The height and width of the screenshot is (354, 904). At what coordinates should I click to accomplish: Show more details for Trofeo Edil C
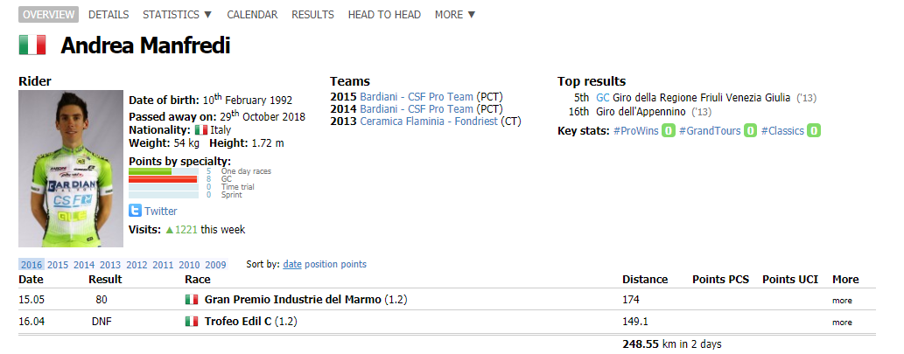[x=842, y=323]
